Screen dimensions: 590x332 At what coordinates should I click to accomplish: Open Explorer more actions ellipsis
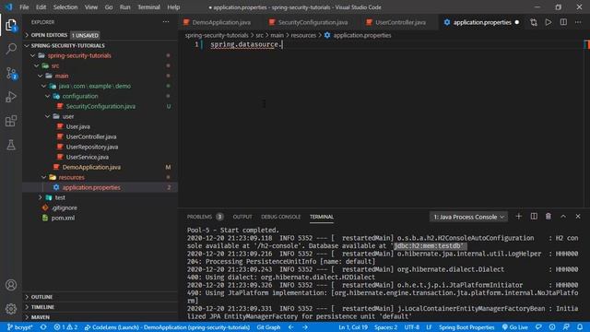point(166,22)
